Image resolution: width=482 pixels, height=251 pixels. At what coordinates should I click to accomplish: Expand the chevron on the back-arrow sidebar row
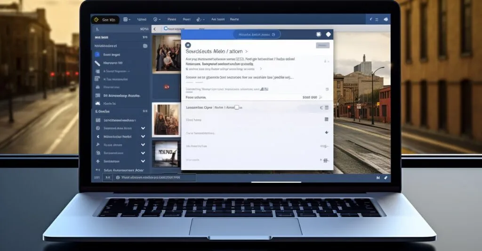click(x=143, y=136)
